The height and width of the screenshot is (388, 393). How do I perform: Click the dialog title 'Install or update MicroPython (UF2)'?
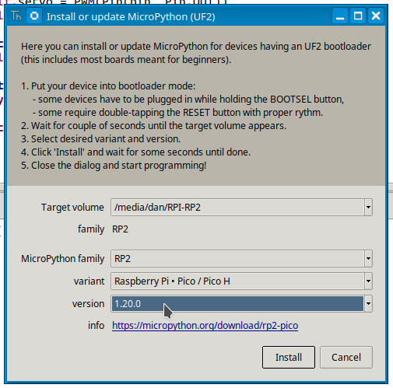pos(131,17)
